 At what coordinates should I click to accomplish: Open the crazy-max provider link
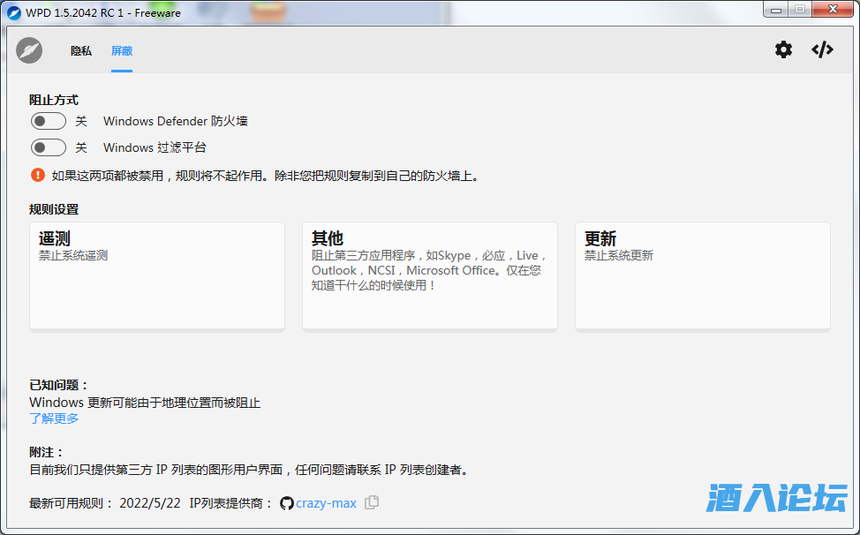pos(327,502)
